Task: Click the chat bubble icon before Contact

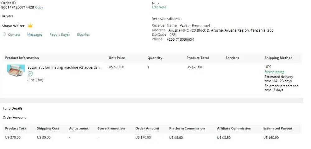Action: [4, 34]
